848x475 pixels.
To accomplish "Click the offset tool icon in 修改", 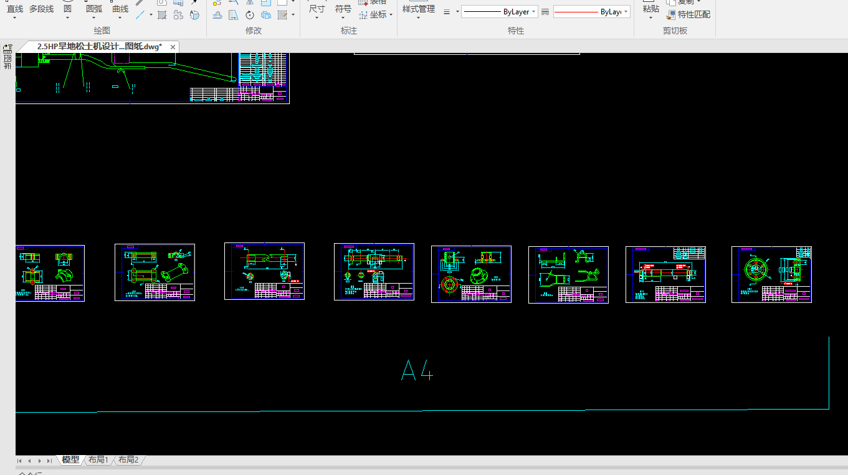I will pos(217,14).
